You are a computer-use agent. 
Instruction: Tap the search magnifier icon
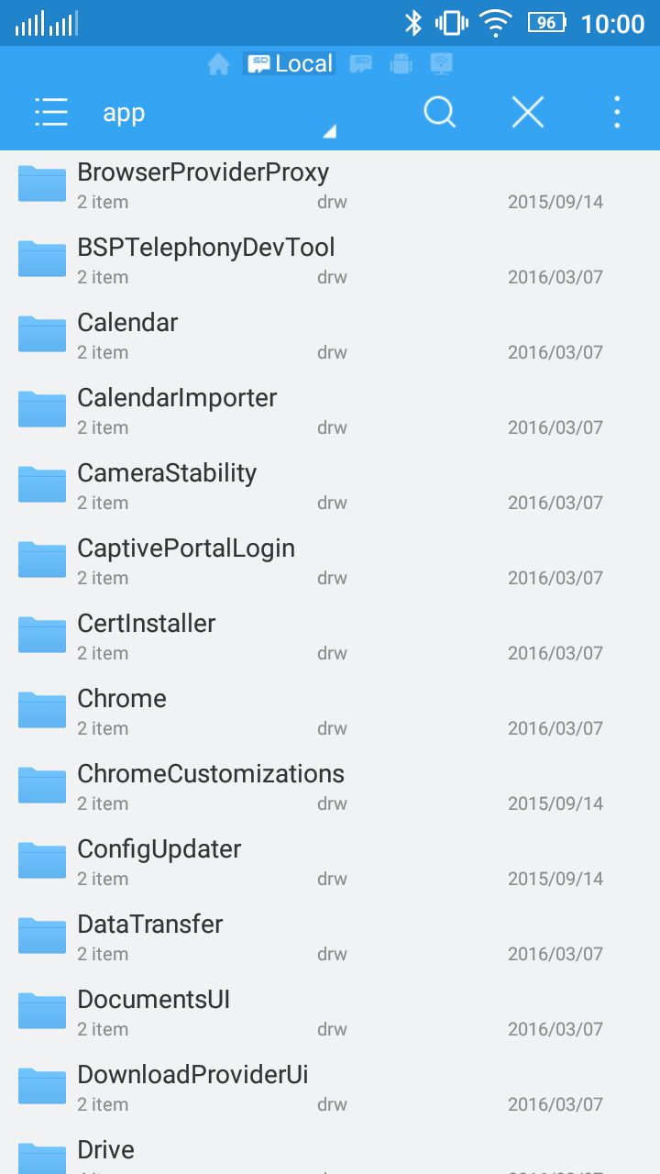pos(440,113)
